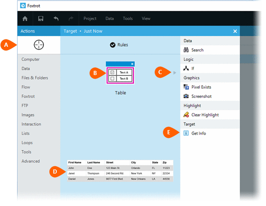266x206 pixels.
Task: Open the Project menu
Action: tap(90, 19)
